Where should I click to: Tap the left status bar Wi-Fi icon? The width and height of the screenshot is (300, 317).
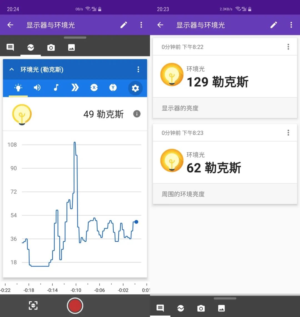point(88,9)
